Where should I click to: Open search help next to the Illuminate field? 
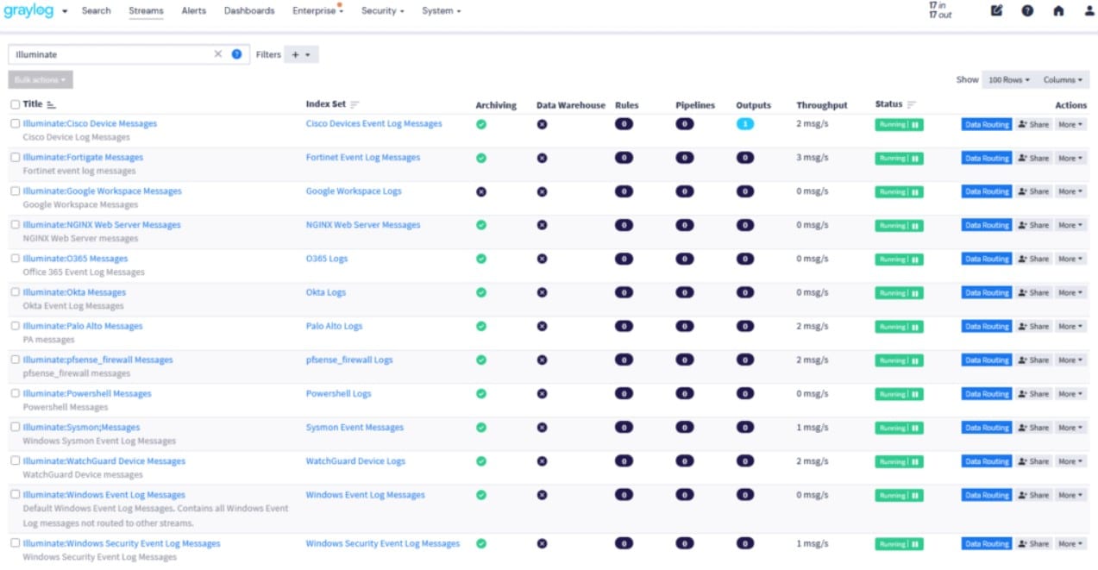click(x=236, y=54)
